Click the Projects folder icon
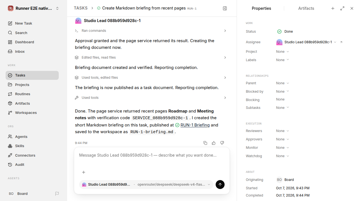 pos(10,85)
